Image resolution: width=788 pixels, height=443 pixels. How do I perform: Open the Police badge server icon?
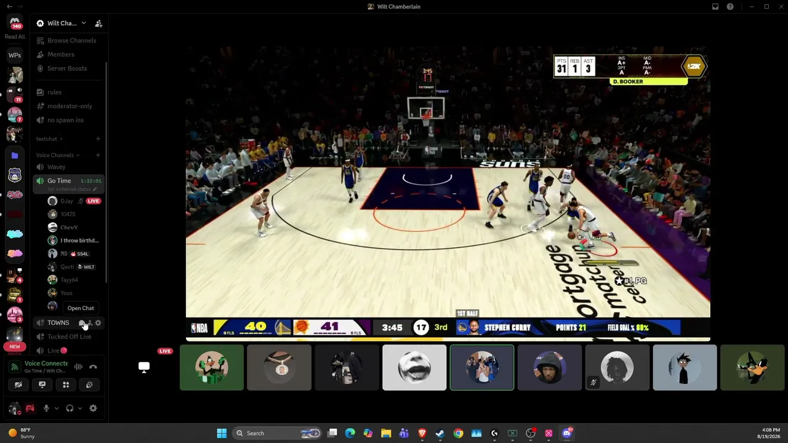click(15, 175)
